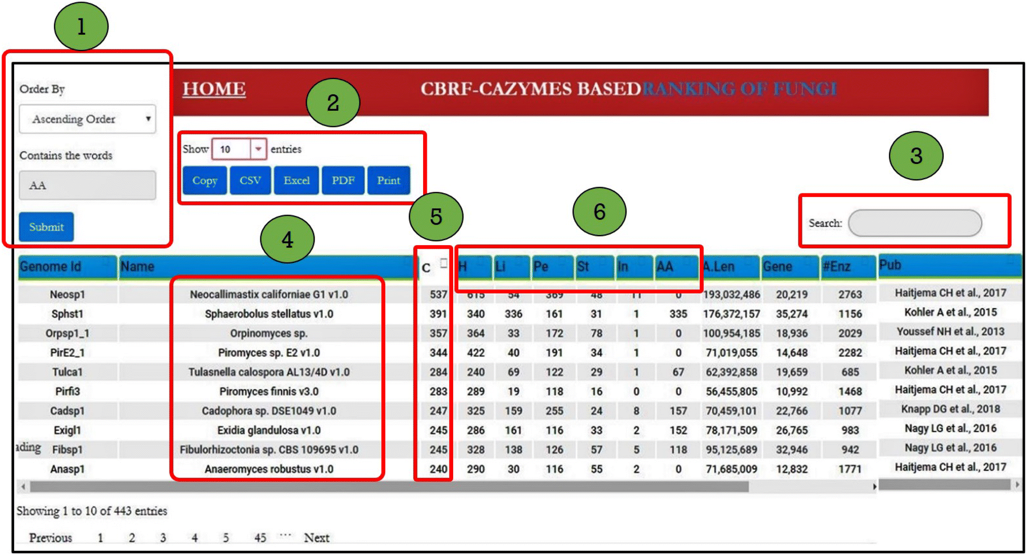Select Cadophora sp. DSE1049 v1.0 name
1027x555 pixels.
click(x=269, y=411)
